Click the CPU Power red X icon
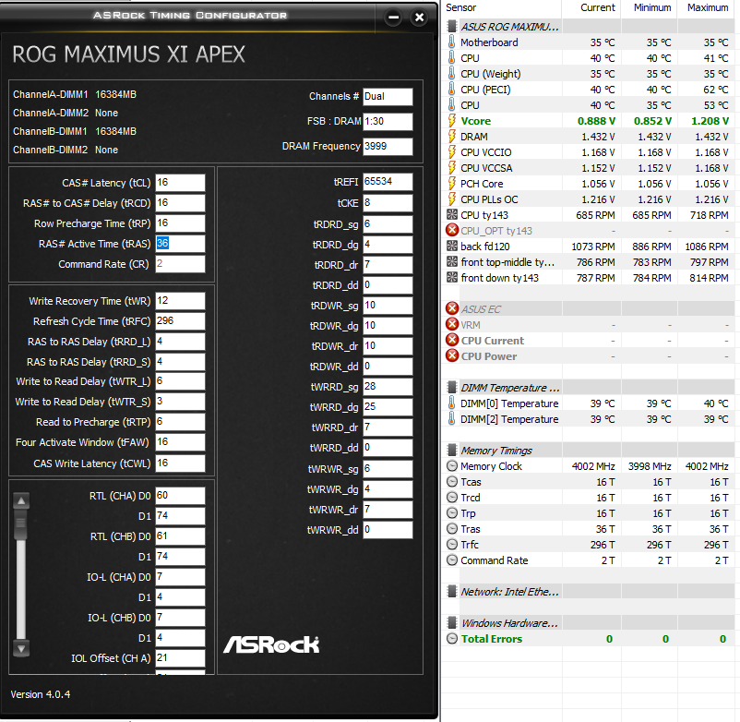Image resolution: width=740 pixels, height=722 pixels. [x=452, y=356]
